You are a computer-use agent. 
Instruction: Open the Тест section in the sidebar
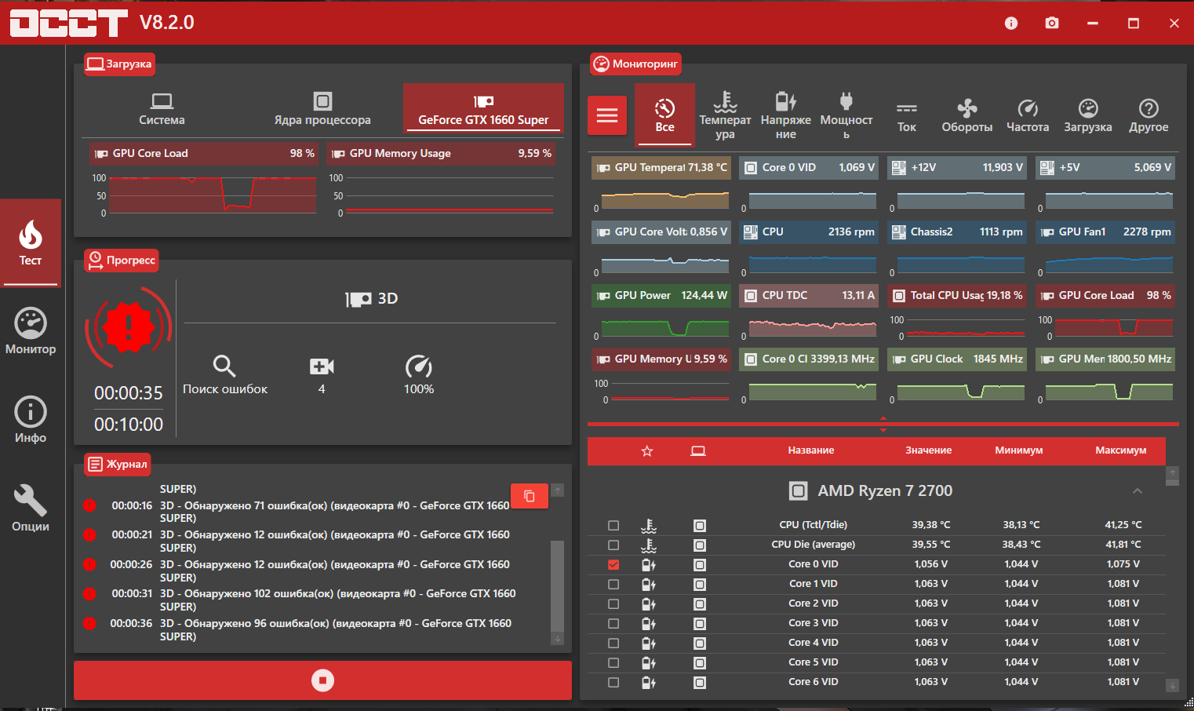[x=31, y=242]
